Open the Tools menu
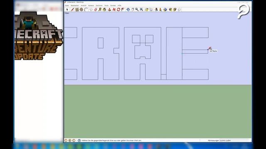Screen dimensions: 266x149 [x=106, y=5]
